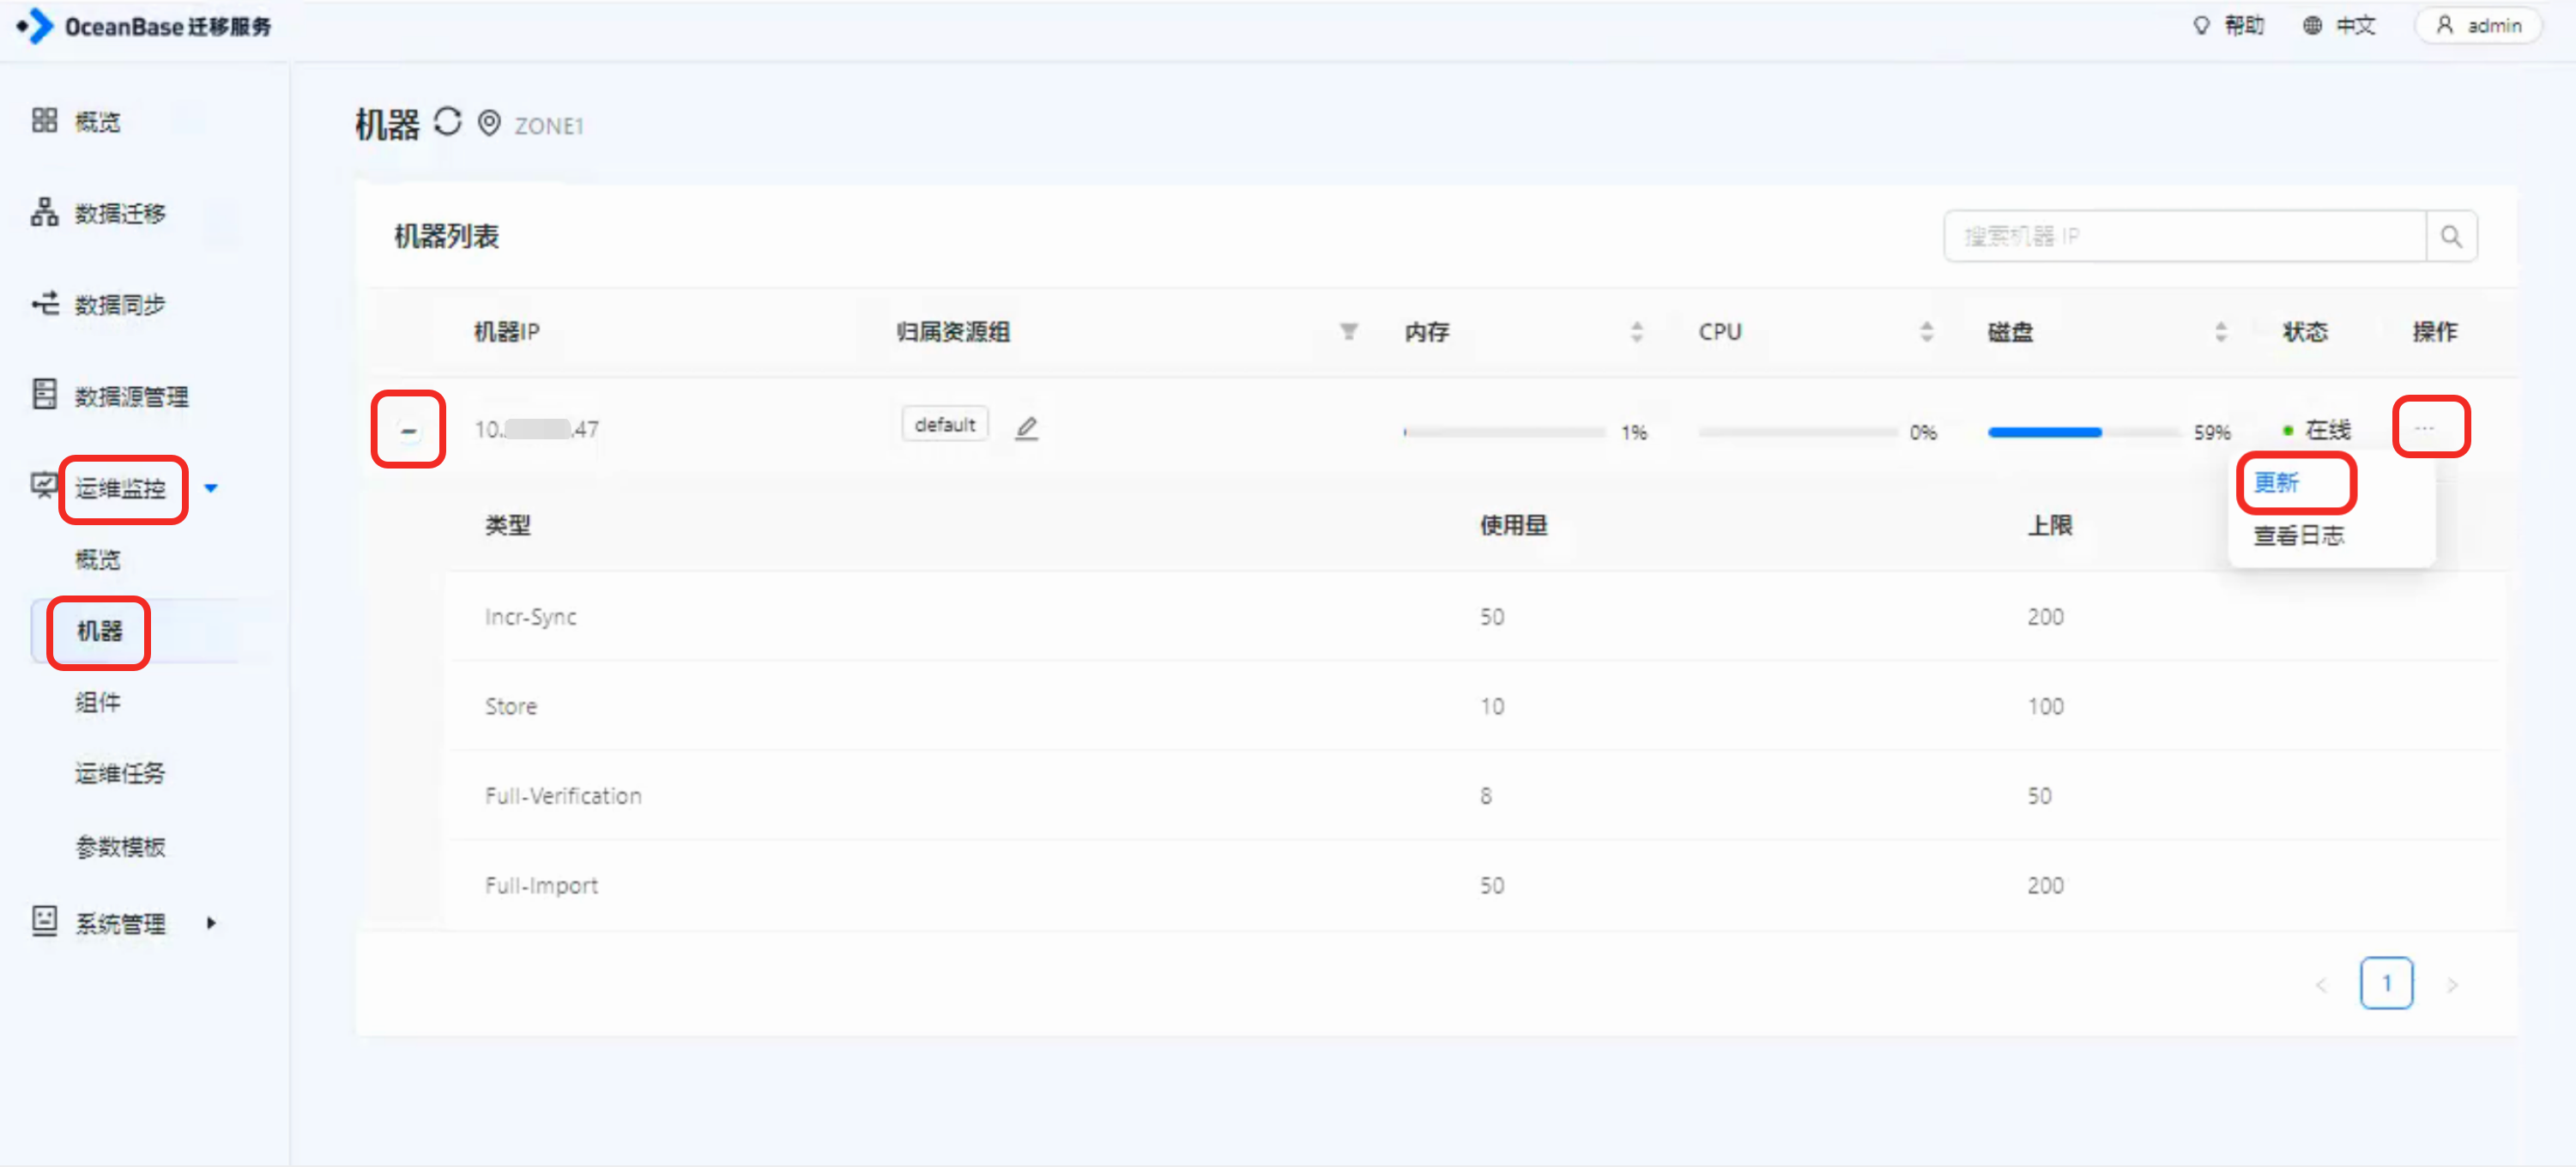Open 运维任务 submenu item
This screenshot has height=1167, width=2576.
(120, 773)
